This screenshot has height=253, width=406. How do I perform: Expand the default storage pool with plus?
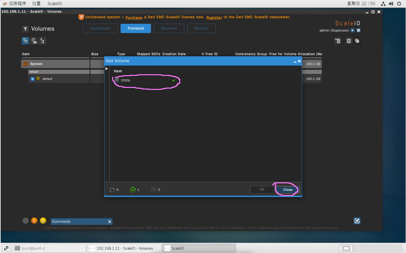(x=33, y=79)
